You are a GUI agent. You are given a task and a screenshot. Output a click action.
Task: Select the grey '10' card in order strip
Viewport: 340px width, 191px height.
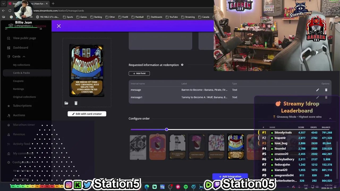pos(138,147)
